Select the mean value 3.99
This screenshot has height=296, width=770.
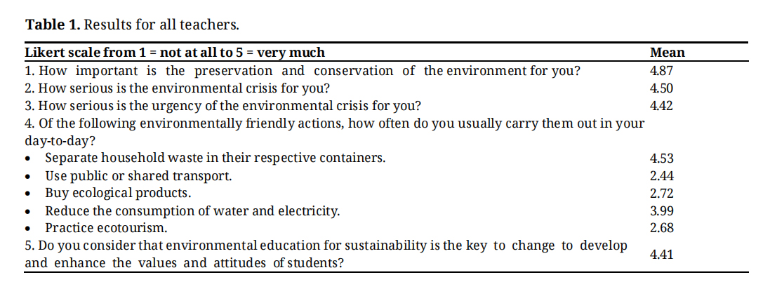click(x=662, y=210)
